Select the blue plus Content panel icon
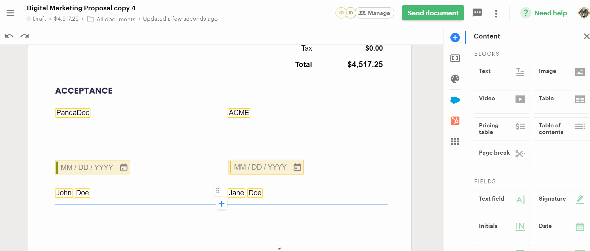 click(x=455, y=38)
